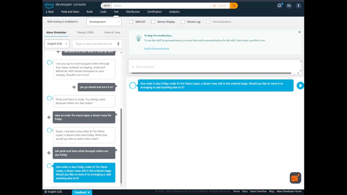Switch to the Certification tab
Viewport: 347px width, 195px height.
[154, 12]
